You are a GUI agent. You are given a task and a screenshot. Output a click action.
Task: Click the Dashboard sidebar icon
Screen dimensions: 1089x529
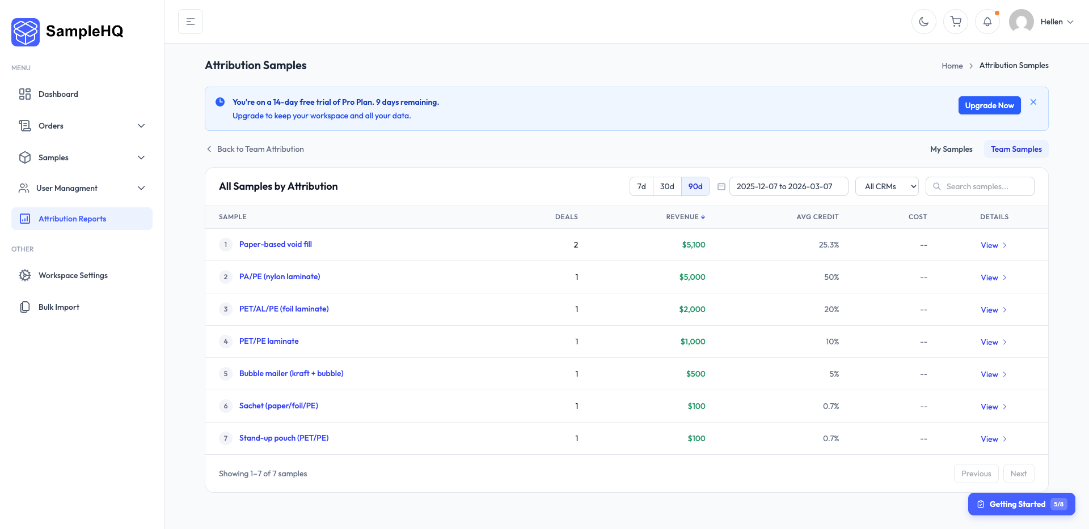click(25, 94)
